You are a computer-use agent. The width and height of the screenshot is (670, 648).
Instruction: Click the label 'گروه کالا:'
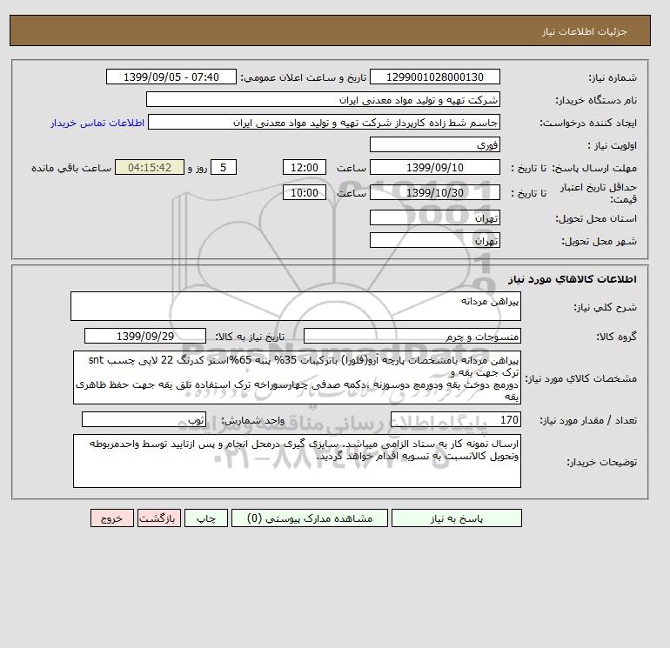tap(617, 337)
